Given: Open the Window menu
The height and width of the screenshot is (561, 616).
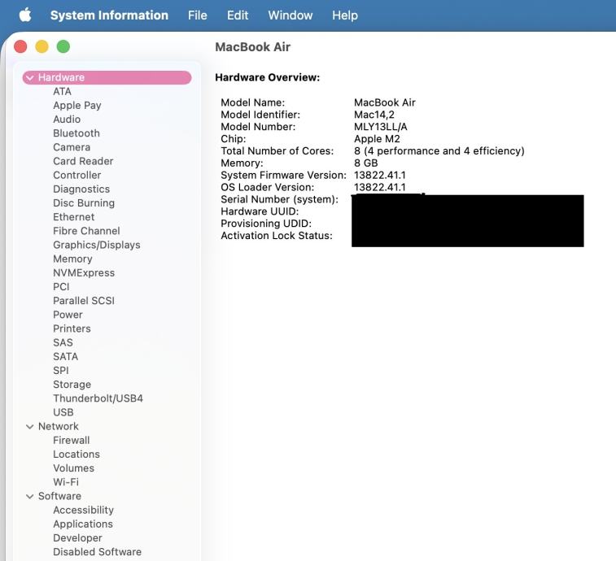Looking at the screenshot, I should click(291, 15).
